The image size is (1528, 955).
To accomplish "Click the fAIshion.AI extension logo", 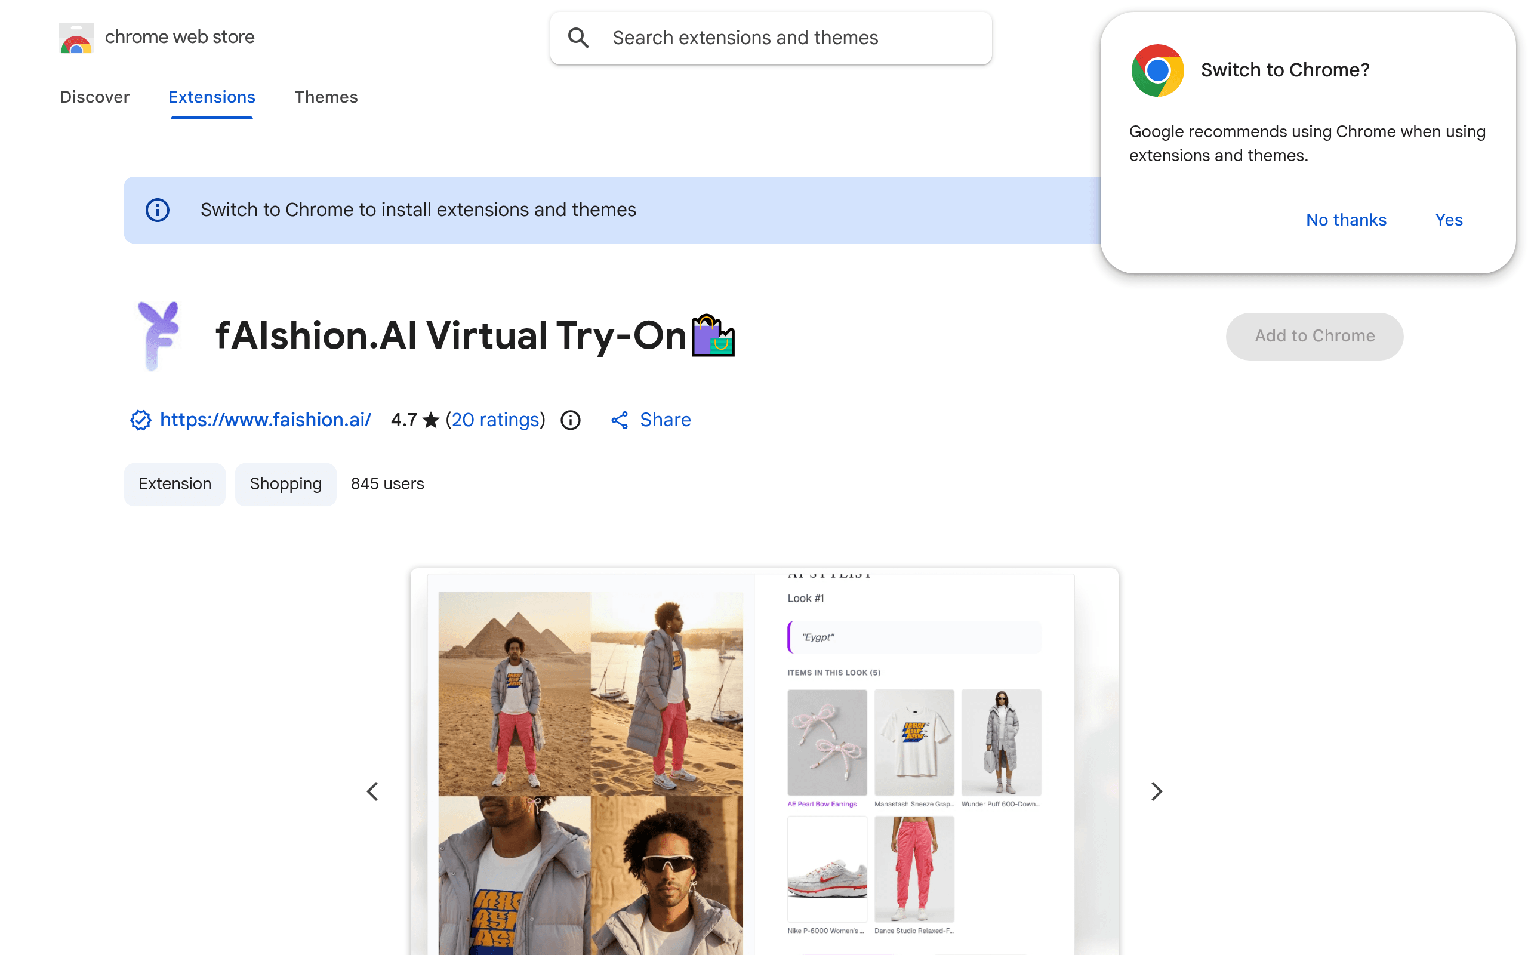I will 159,335.
